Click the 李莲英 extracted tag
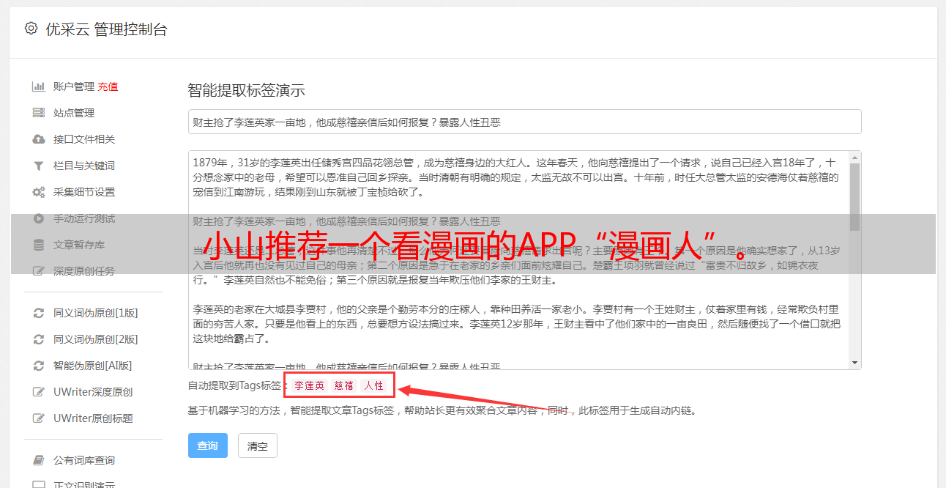 click(x=309, y=385)
